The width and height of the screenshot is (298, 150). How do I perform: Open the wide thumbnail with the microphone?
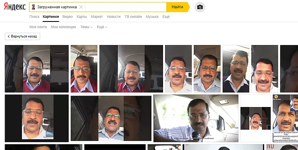(x=196, y=118)
